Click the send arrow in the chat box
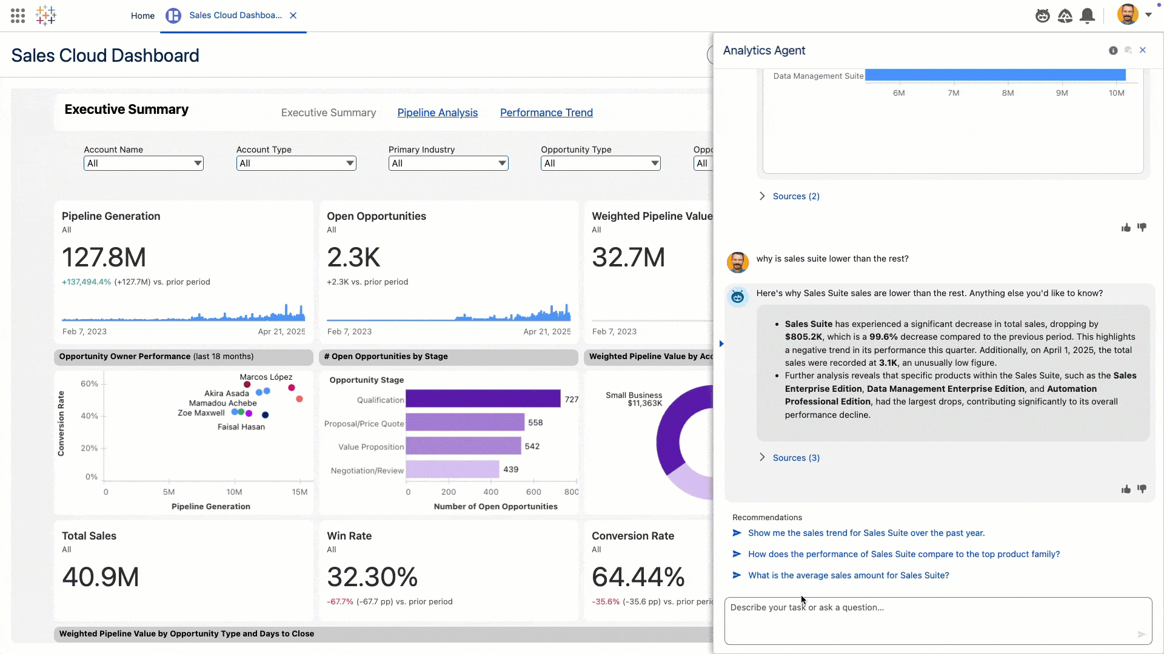The height and width of the screenshot is (654, 1164). (1142, 634)
